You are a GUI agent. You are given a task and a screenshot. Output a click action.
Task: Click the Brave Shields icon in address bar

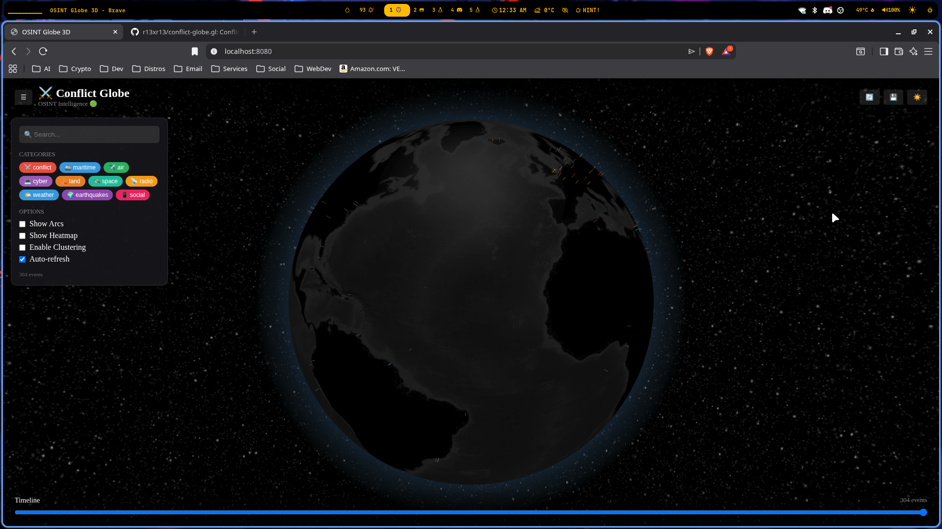pos(709,51)
